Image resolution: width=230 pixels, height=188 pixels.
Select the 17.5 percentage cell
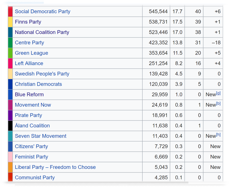(x=177, y=22)
